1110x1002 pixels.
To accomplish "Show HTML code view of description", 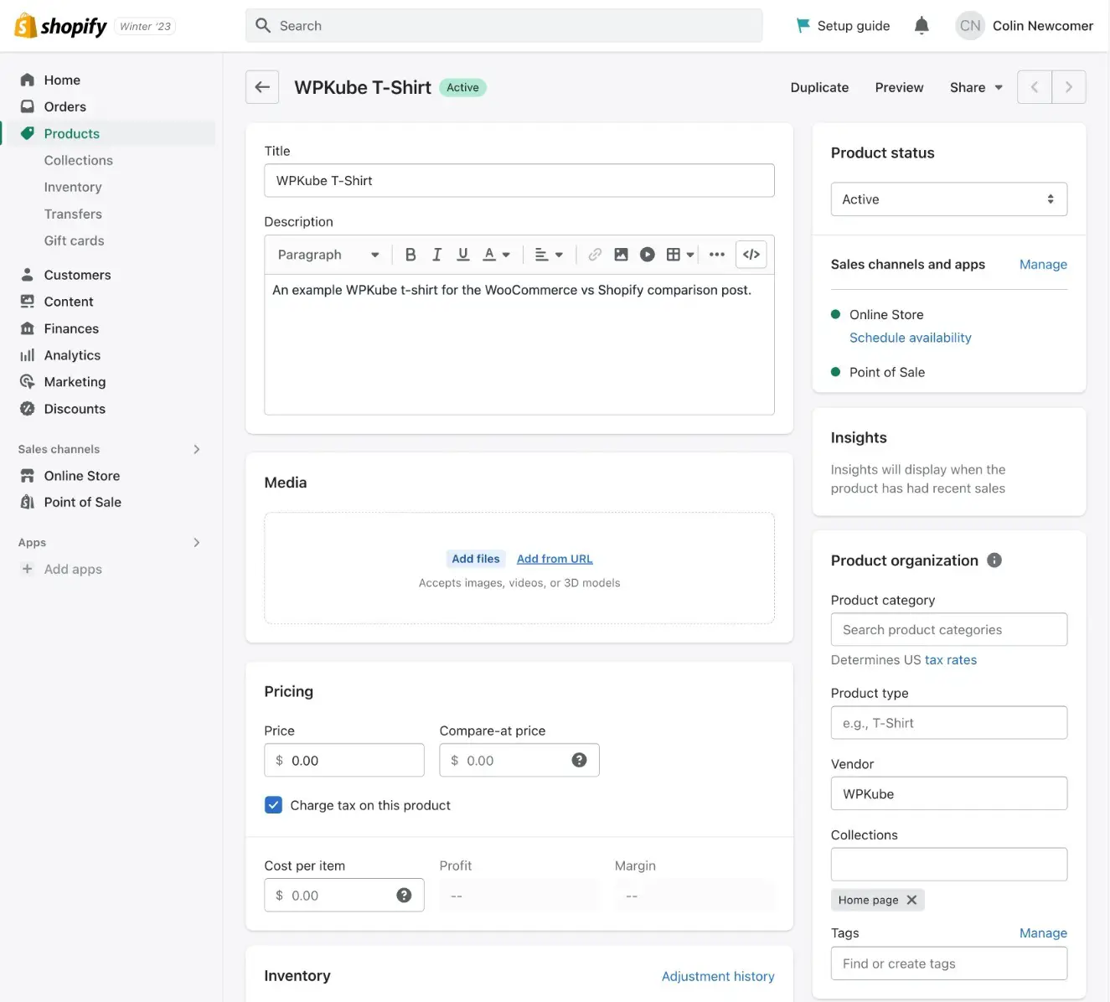I will pos(751,255).
